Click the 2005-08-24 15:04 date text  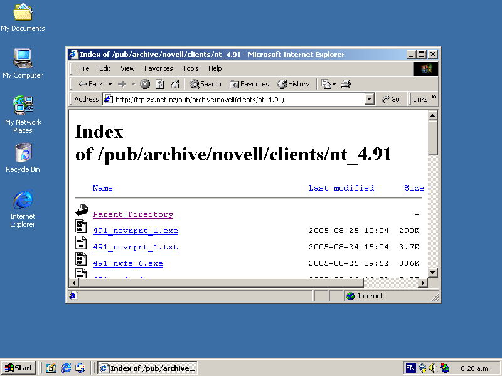coord(349,247)
